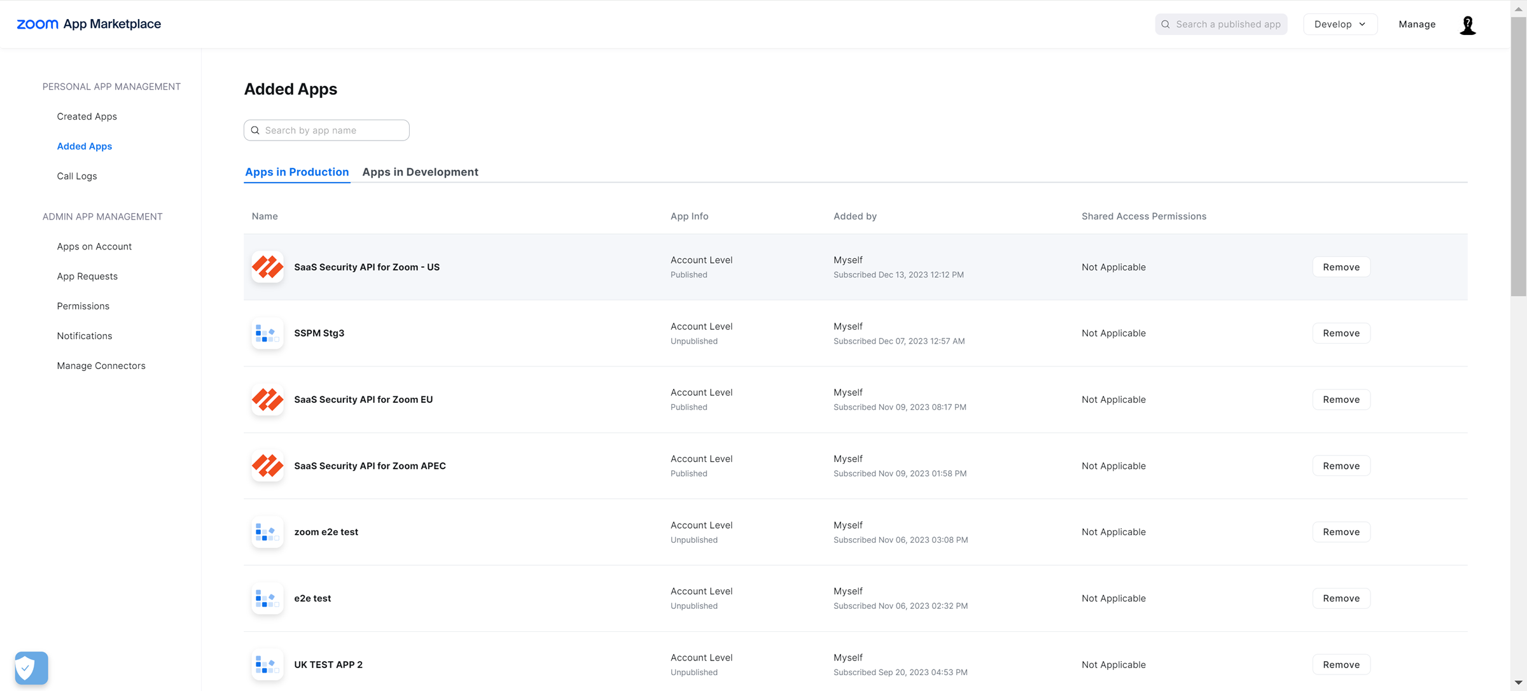Image resolution: width=1527 pixels, height=691 pixels.
Task: Click the SSPM Stg3 app icon
Action: [267, 333]
